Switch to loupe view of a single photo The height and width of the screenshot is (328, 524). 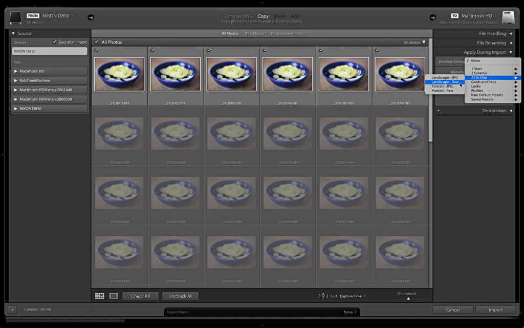(x=114, y=296)
